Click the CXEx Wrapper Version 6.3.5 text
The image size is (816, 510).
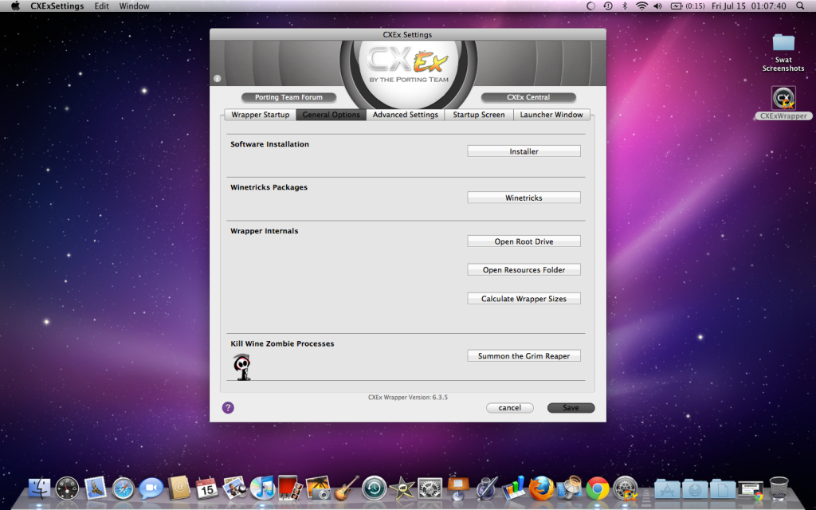pyautogui.click(x=408, y=397)
